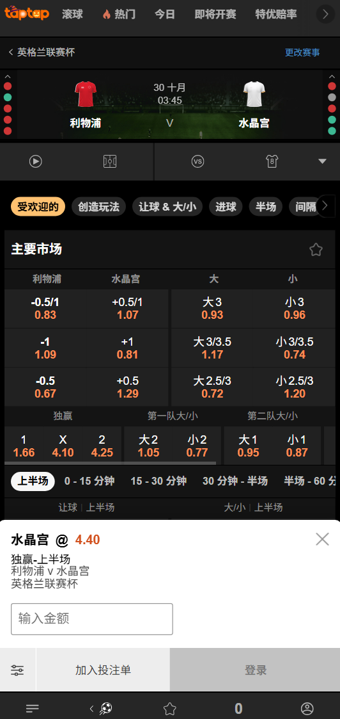Pick 第二队 小 1 at 0.87

297,446
